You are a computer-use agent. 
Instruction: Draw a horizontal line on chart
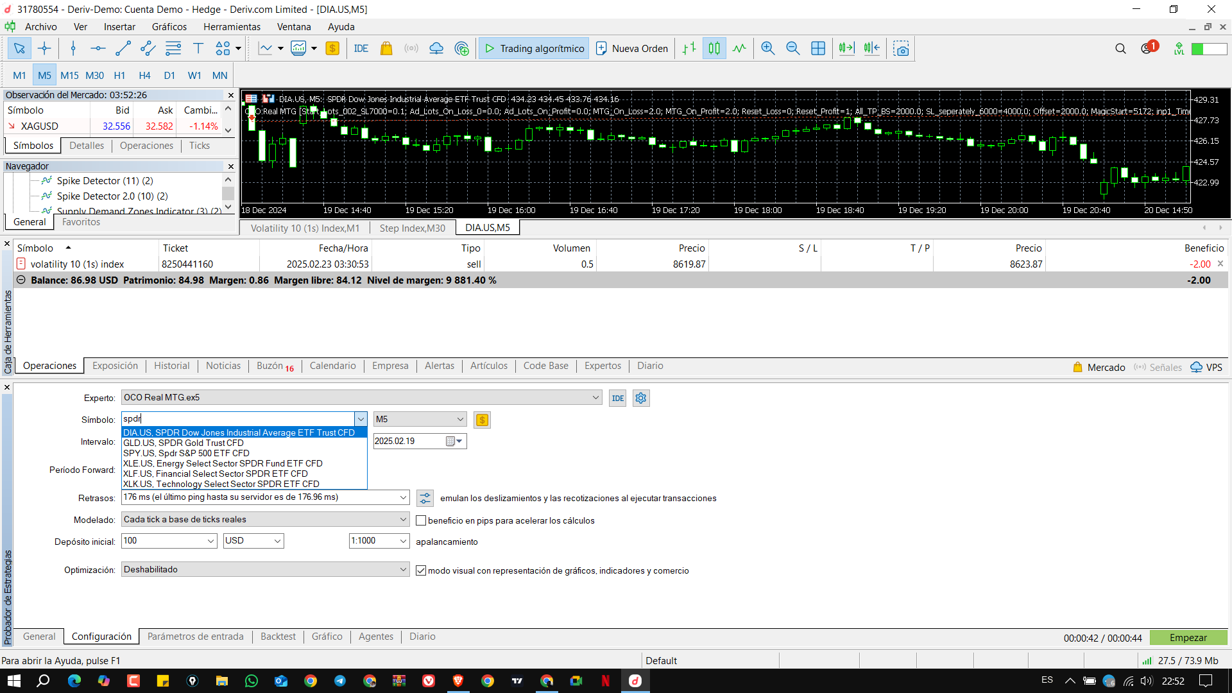98,48
